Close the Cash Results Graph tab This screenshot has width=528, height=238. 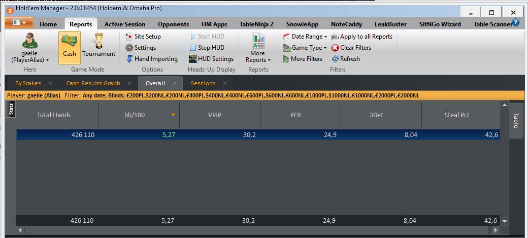coord(129,83)
